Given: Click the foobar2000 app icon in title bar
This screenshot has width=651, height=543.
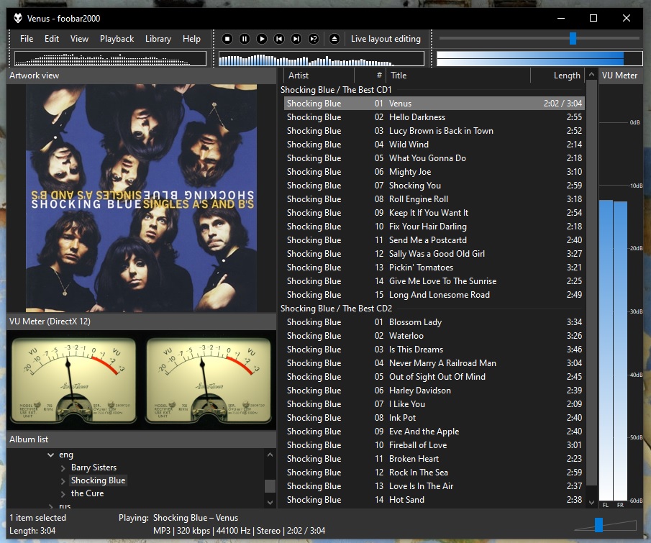Looking at the screenshot, I should coord(18,18).
